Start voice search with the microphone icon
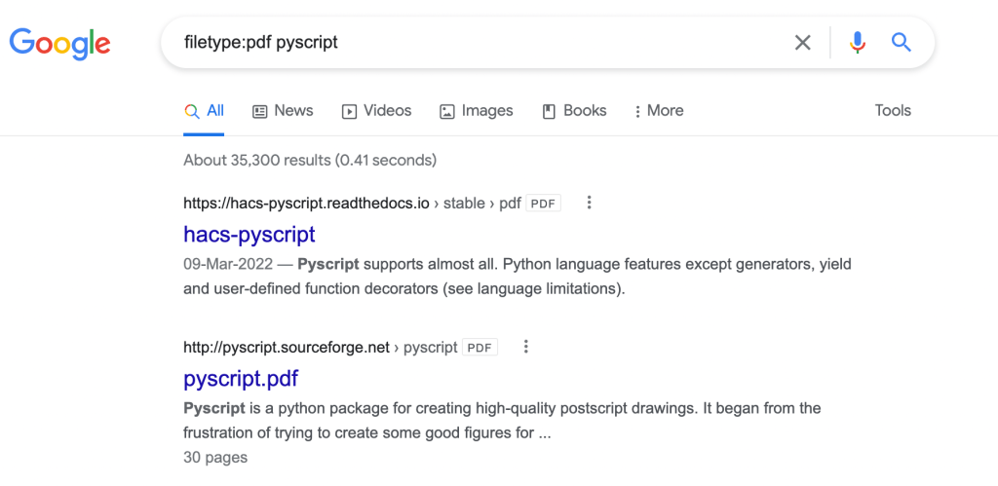The height and width of the screenshot is (486, 998). (857, 42)
